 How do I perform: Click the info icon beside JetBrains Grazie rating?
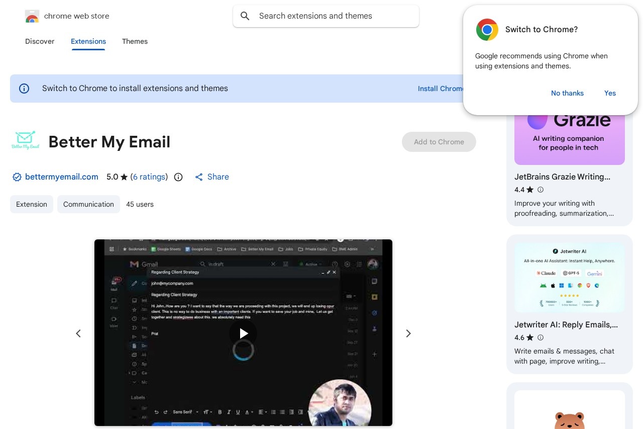541,190
